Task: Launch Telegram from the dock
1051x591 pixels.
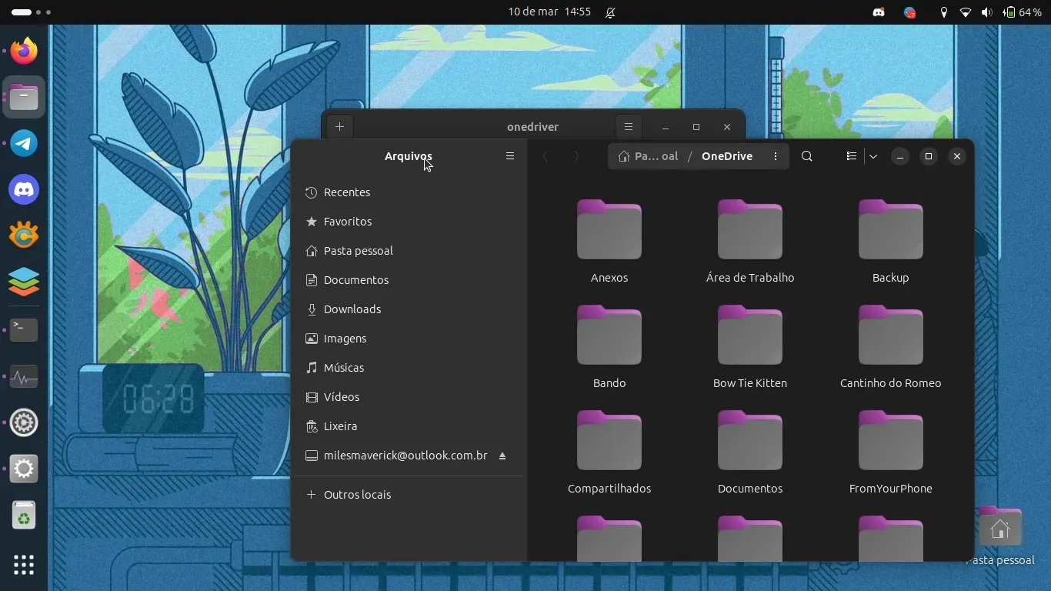Action: pos(24,144)
